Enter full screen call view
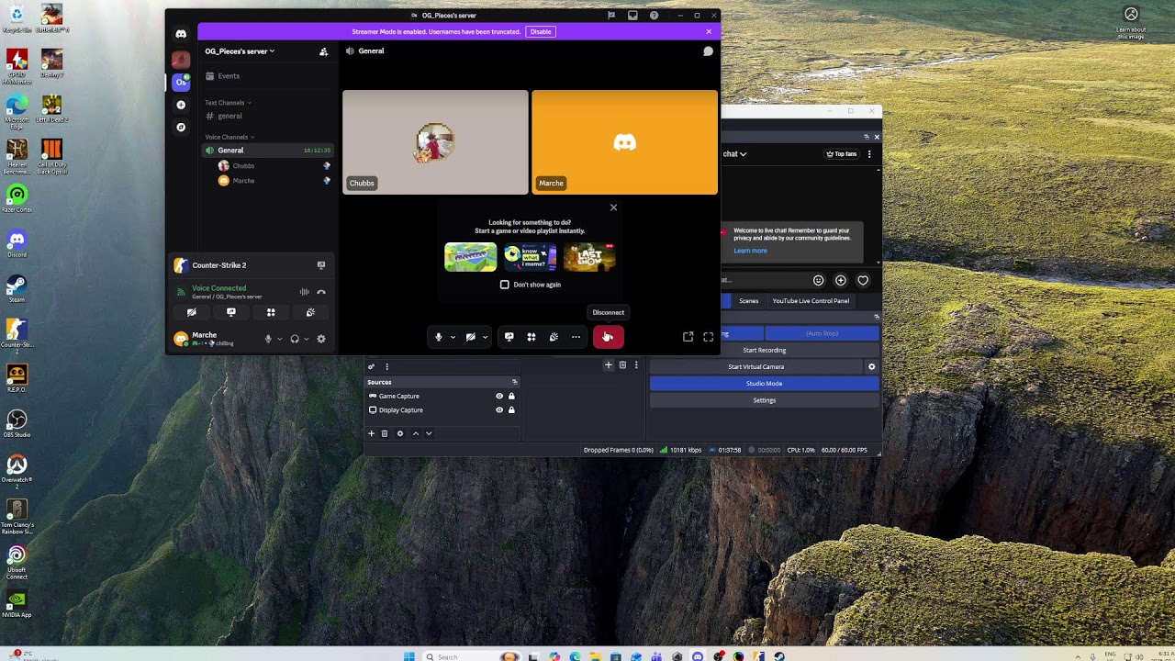Image resolution: width=1175 pixels, height=661 pixels. click(708, 337)
